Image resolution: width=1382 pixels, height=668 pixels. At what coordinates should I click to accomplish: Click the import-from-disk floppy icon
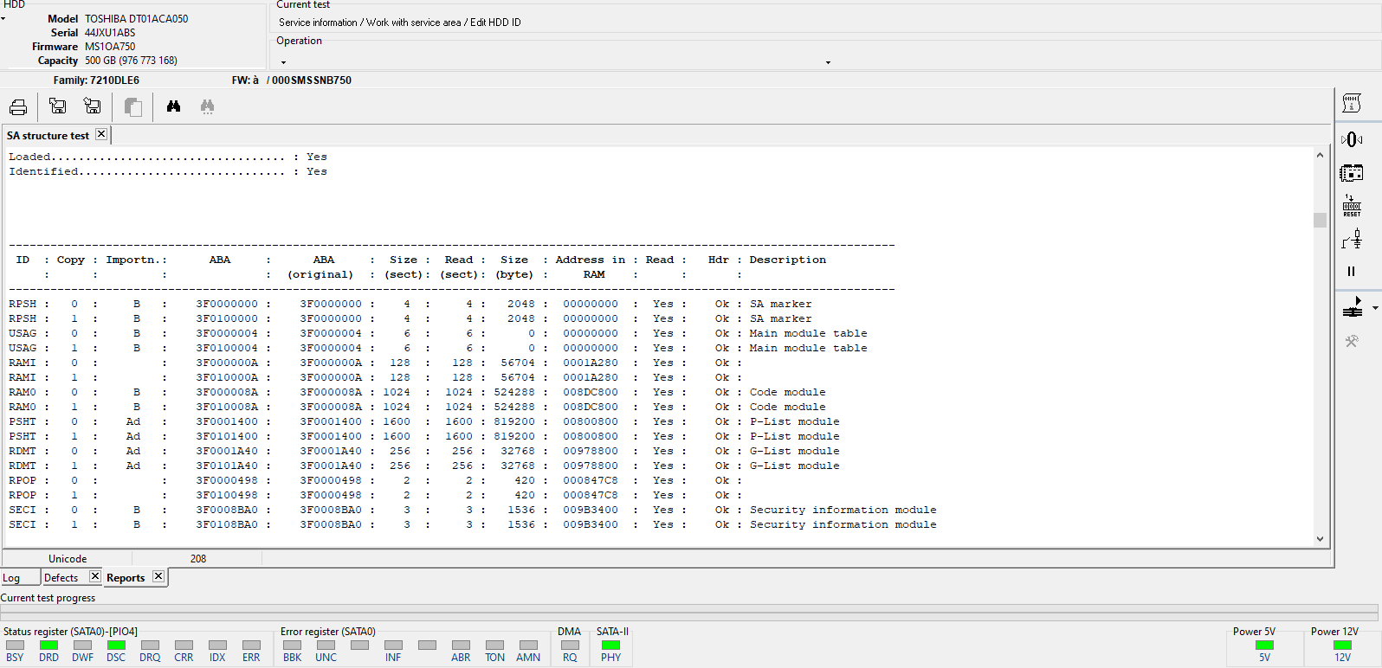pos(93,106)
